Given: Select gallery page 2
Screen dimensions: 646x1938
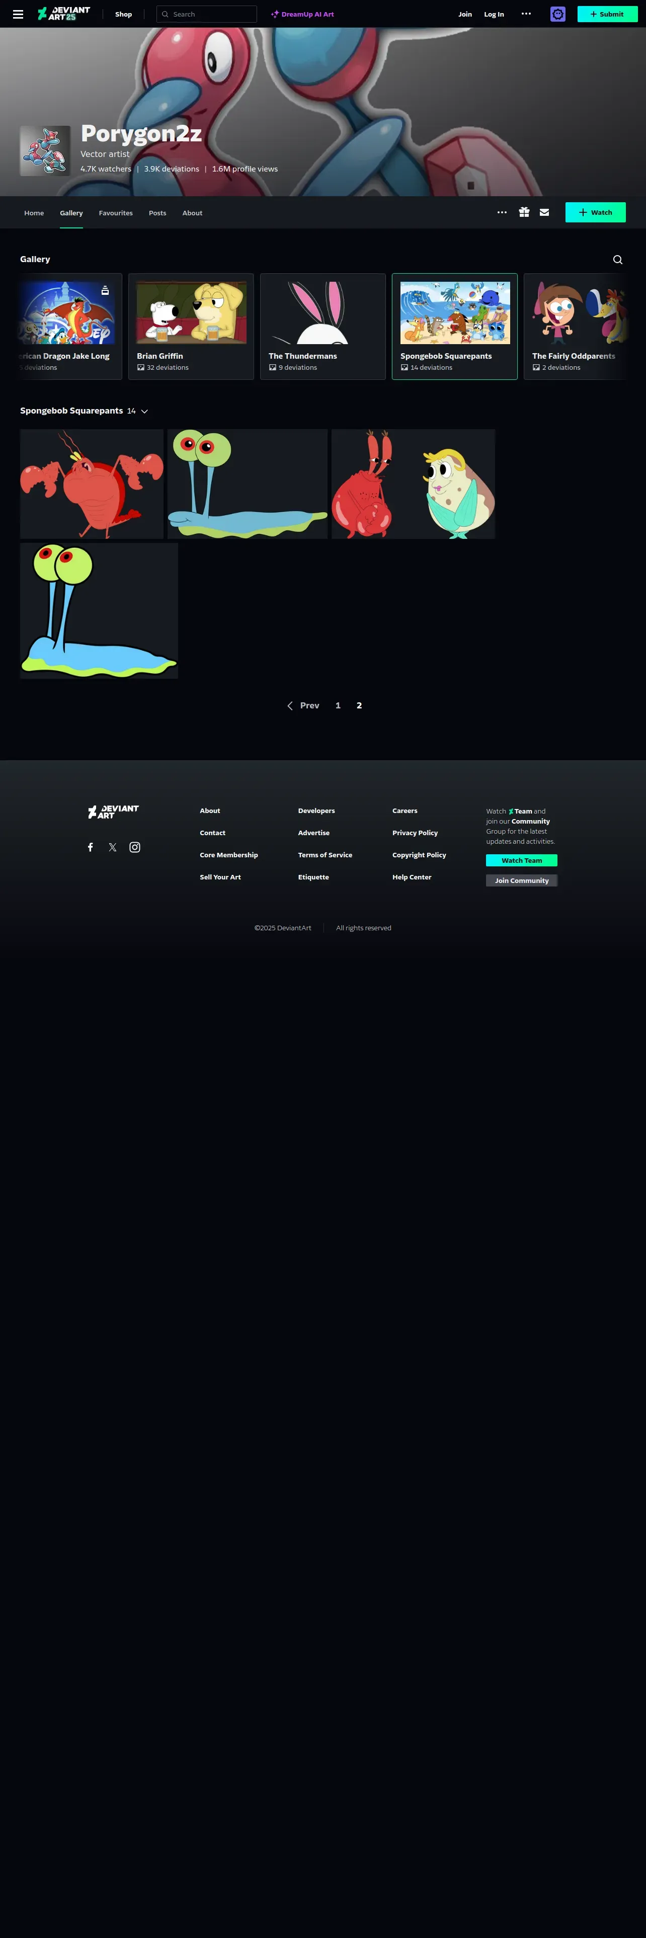Looking at the screenshot, I should pyautogui.click(x=359, y=706).
